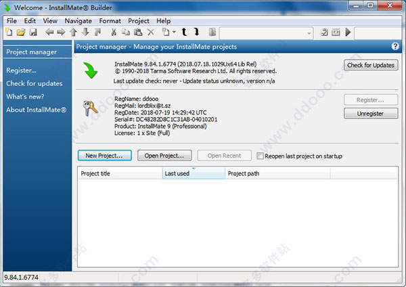Click the grayed Register... button

tap(371, 100)
